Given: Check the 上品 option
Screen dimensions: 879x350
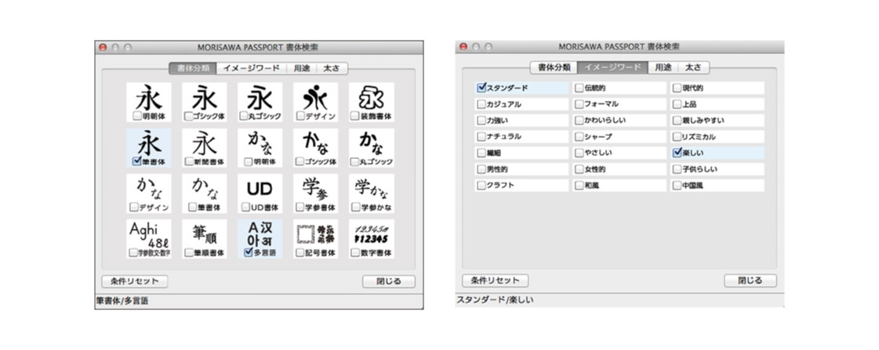Looking at the screenshot, I should [677, 104].
